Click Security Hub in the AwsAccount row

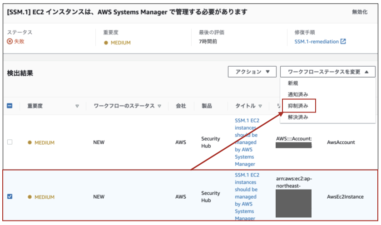click(x=210, y=142)
